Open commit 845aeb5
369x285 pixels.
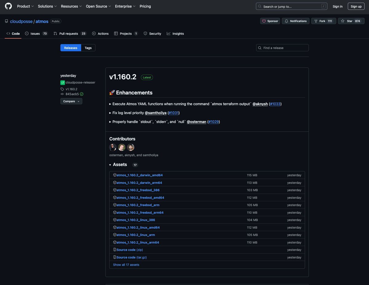(72, 94)
